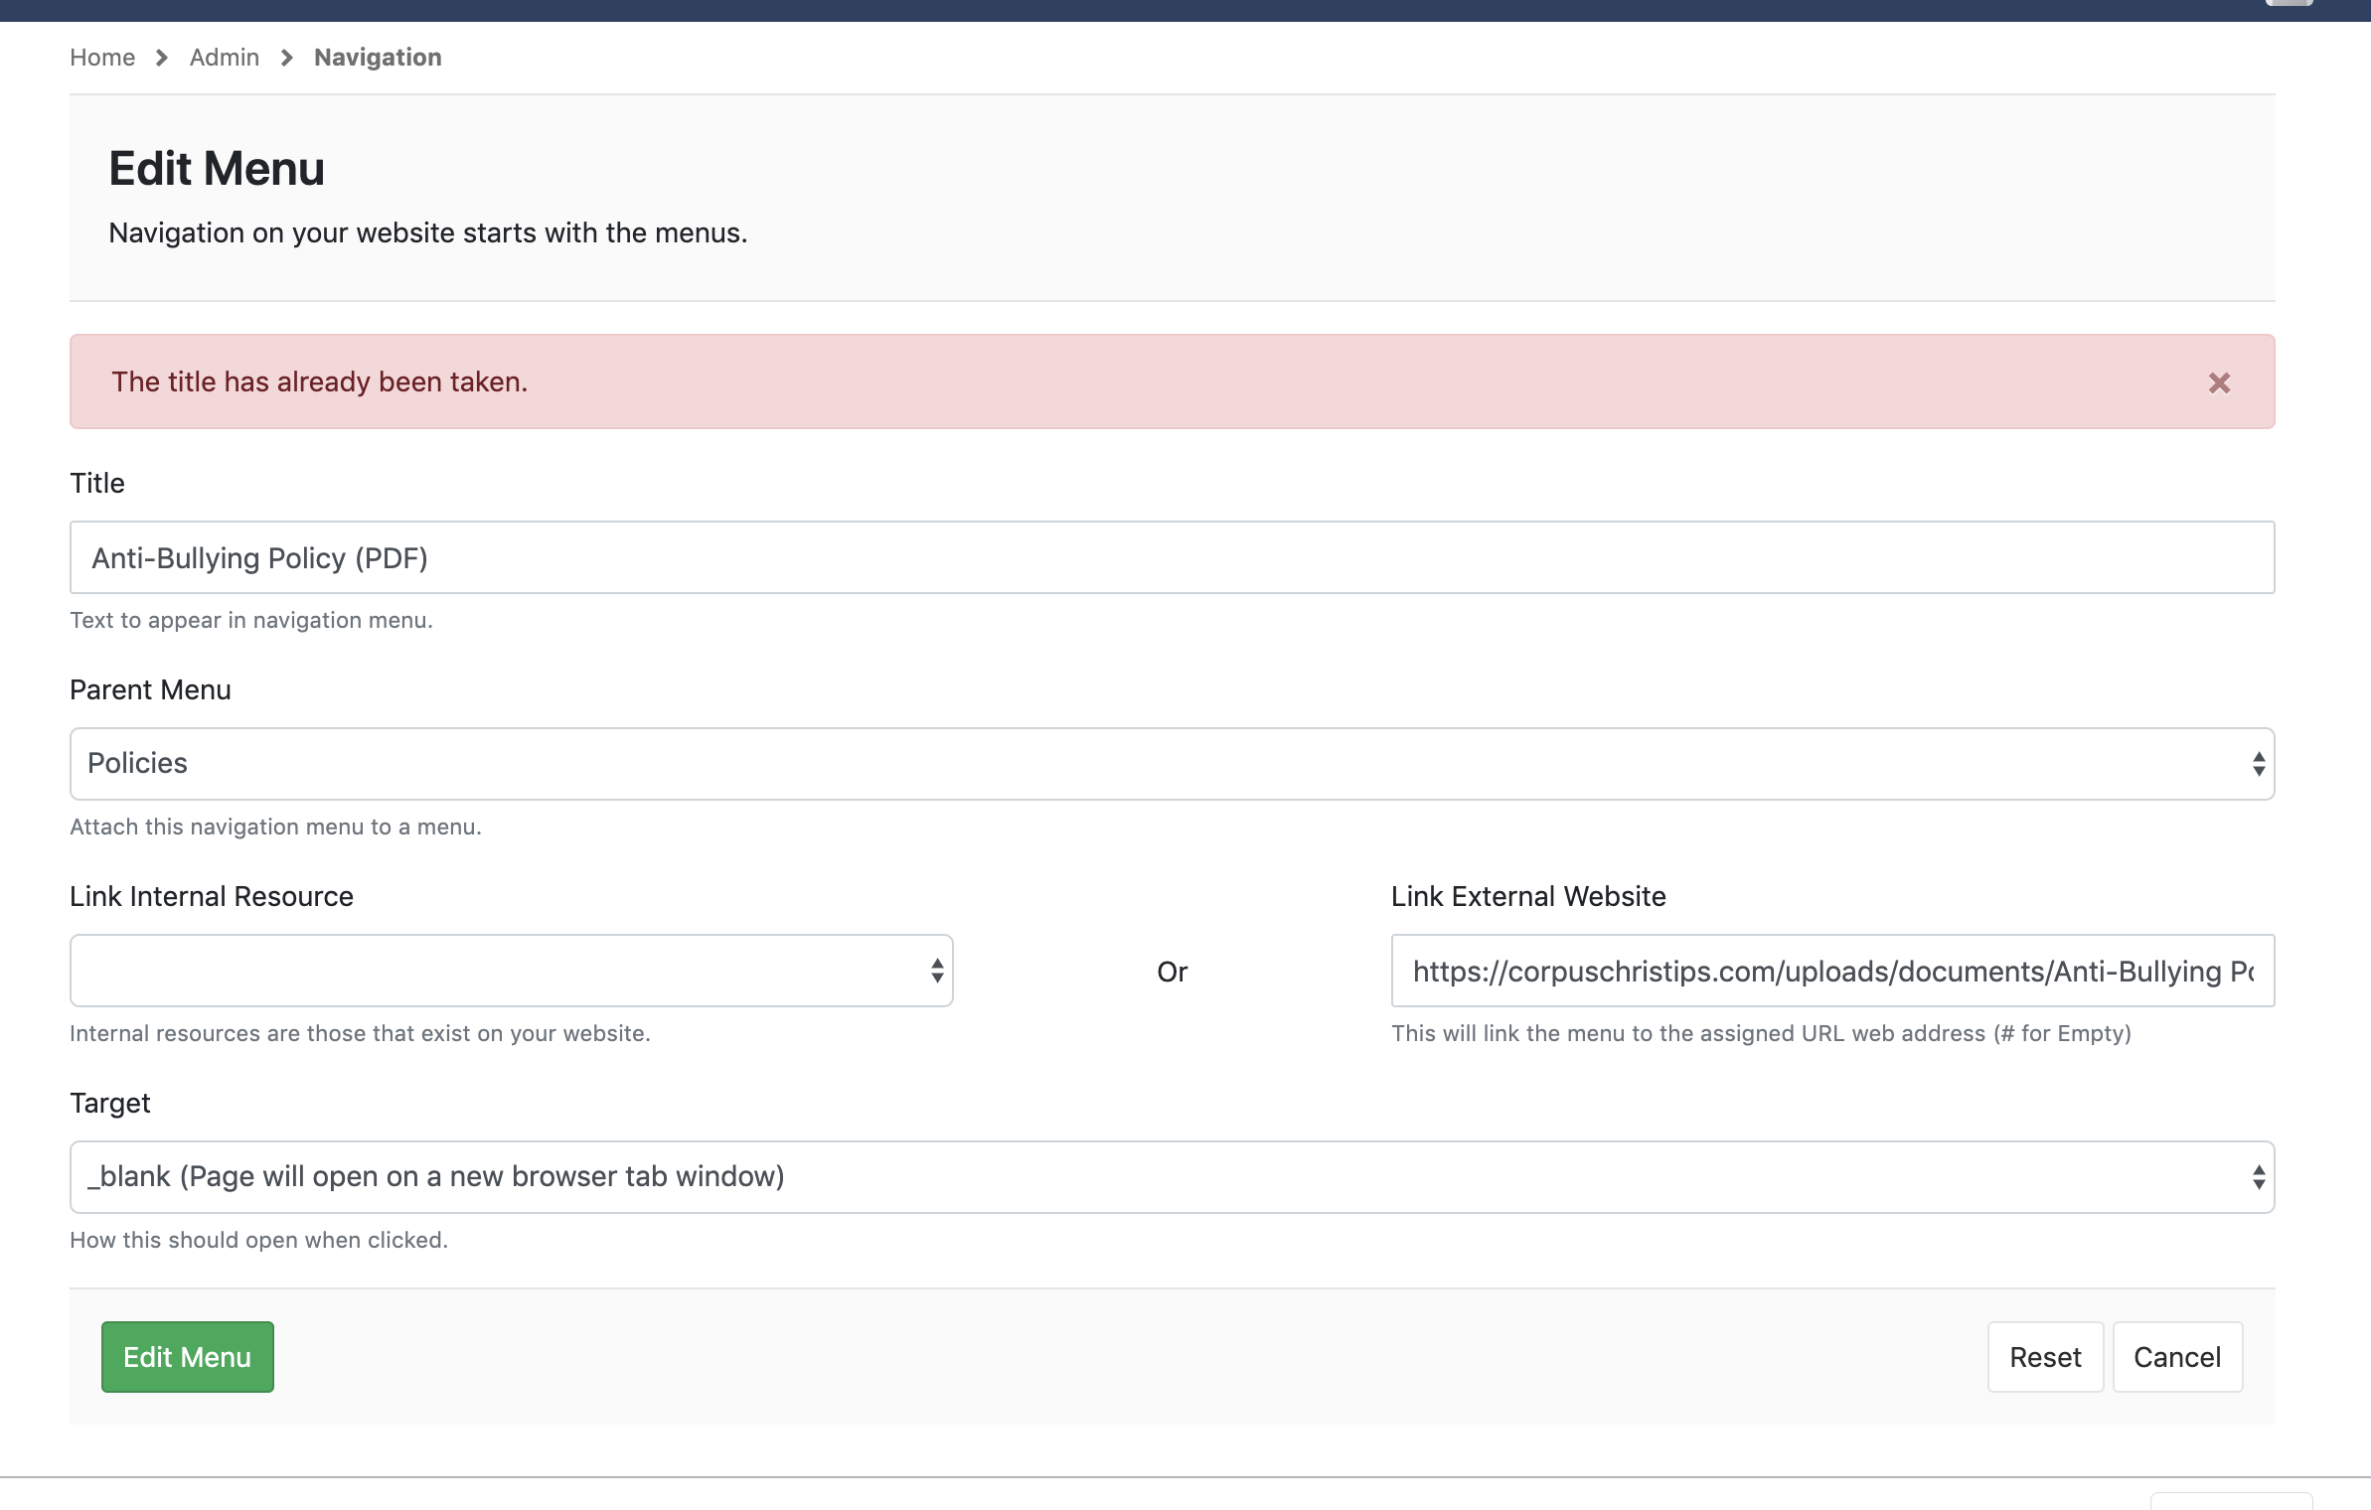
Task: Submit with the green Edit Menu button
Action: point(187,1357)
